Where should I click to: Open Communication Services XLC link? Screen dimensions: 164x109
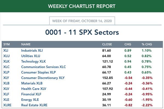tap(43, 67)
